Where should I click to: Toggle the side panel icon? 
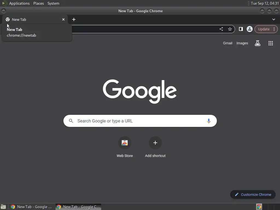click(x=241, y=29)
